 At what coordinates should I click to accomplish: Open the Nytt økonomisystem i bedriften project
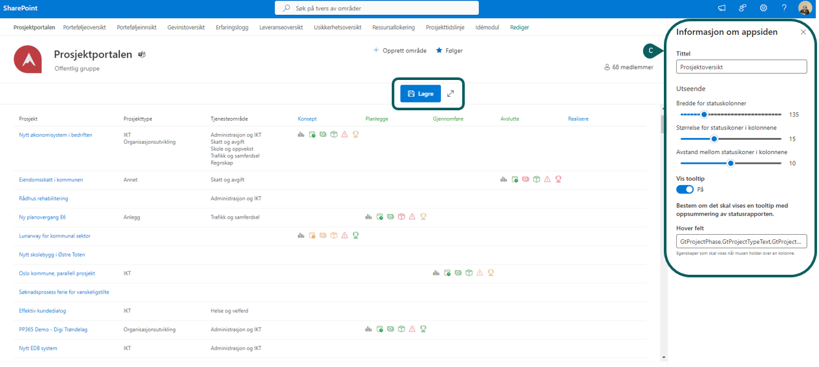(56, 135)
